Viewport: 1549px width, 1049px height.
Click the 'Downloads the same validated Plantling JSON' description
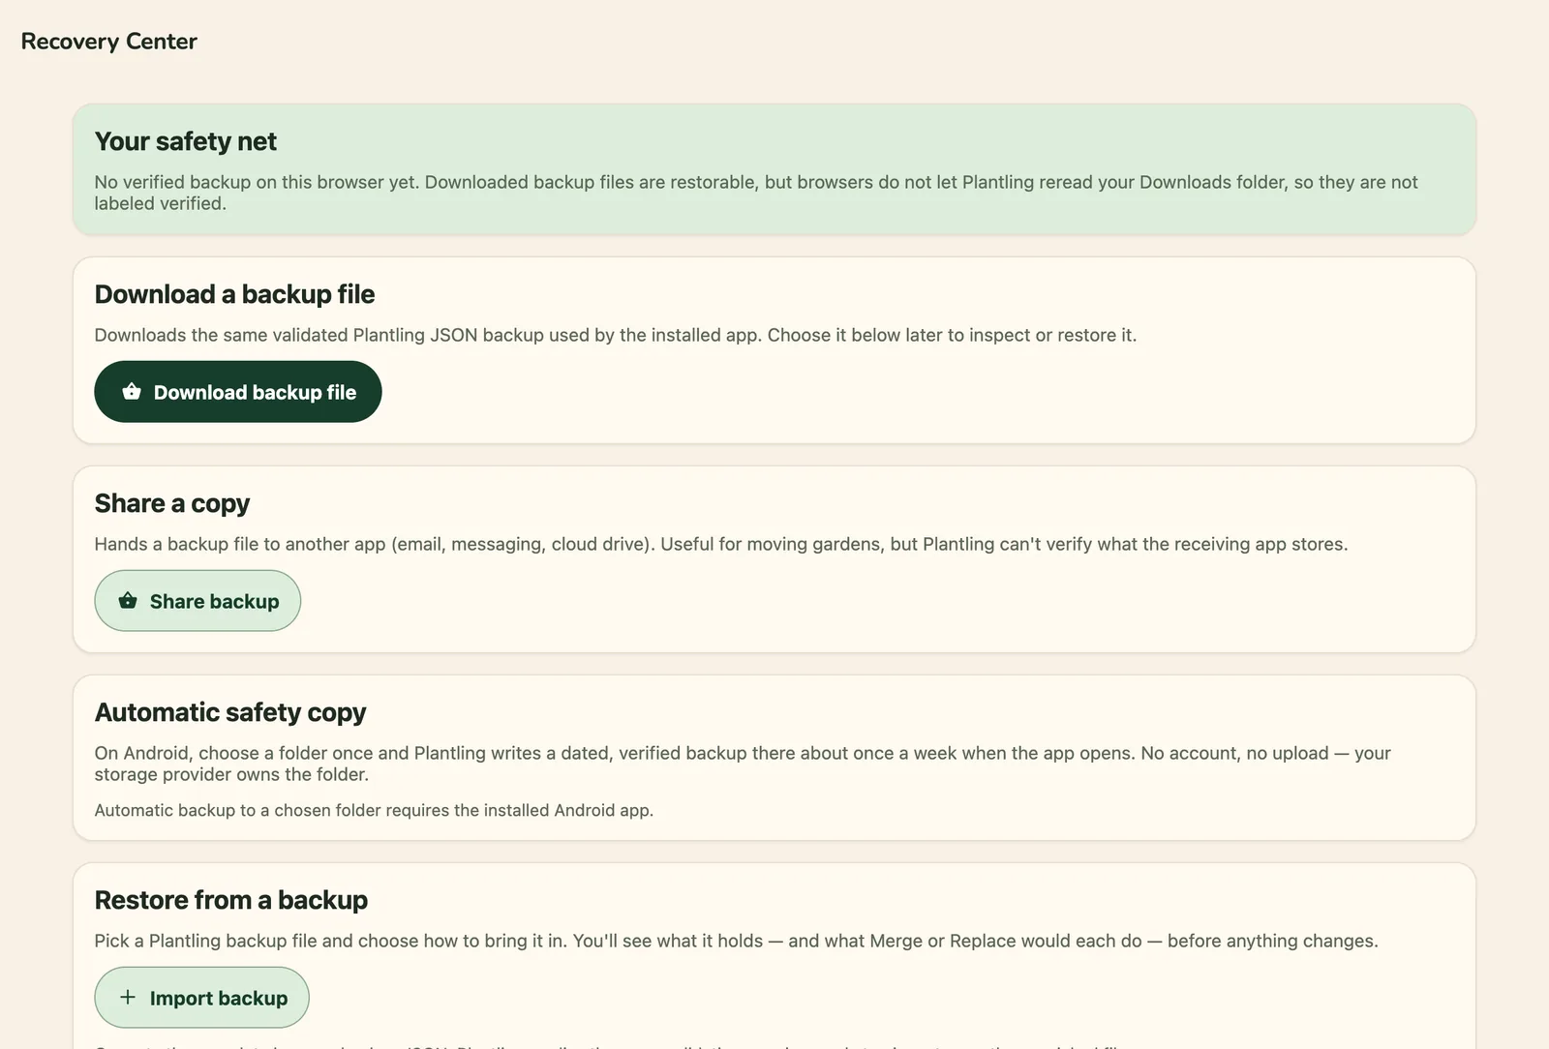[x=616, y=335]
